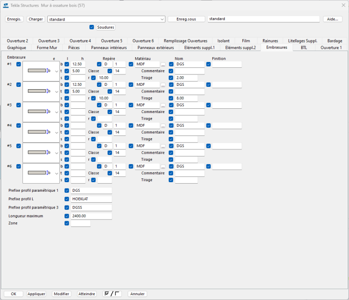349x300 pixels.
Task: Open material browser for embrasure #6
Action: click(x=163, y=167)
